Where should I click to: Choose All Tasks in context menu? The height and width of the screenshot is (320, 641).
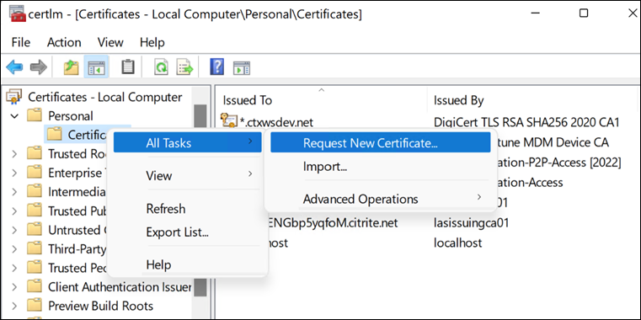[187, 142]
